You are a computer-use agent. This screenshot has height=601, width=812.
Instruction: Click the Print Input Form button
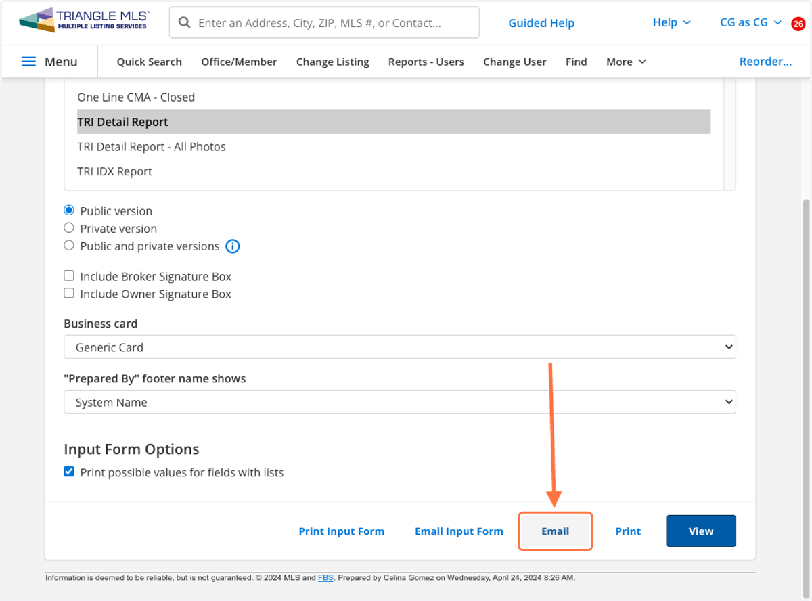point(342,531)
